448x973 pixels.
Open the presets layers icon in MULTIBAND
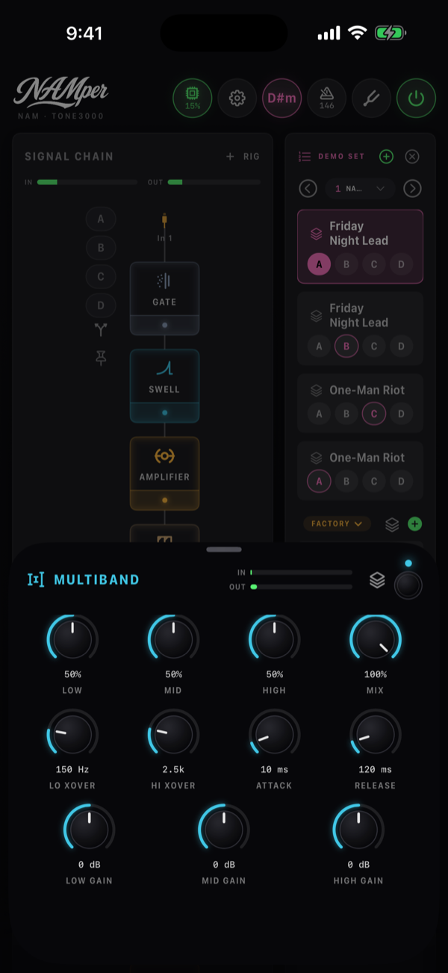pos(378,579)
